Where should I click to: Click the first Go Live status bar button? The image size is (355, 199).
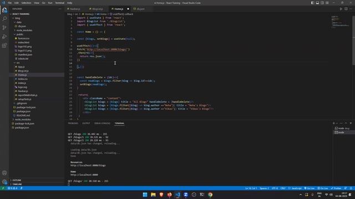click(x=310, y=188)
